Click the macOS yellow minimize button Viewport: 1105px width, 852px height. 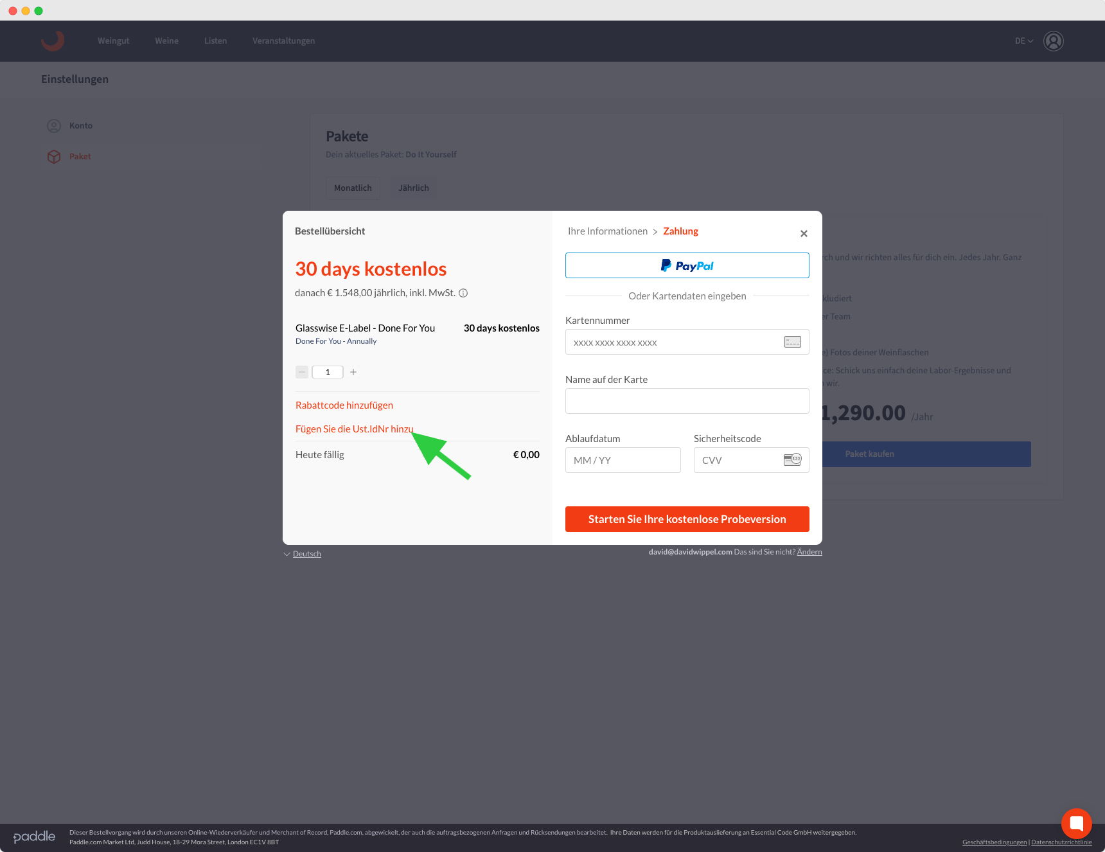[x=26, y=11]
